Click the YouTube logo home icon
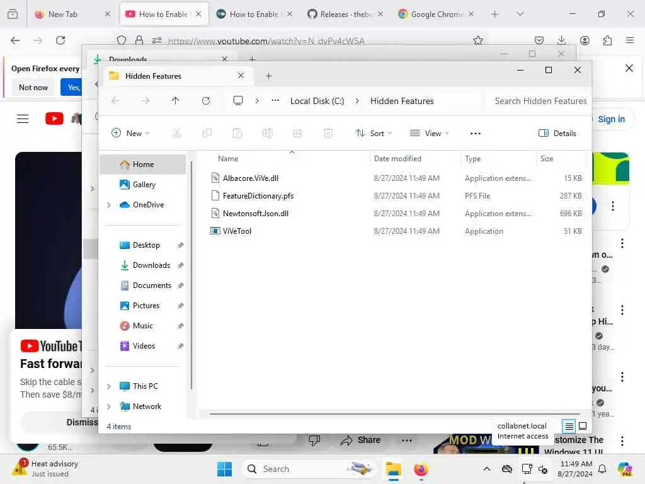 [54, 118]
